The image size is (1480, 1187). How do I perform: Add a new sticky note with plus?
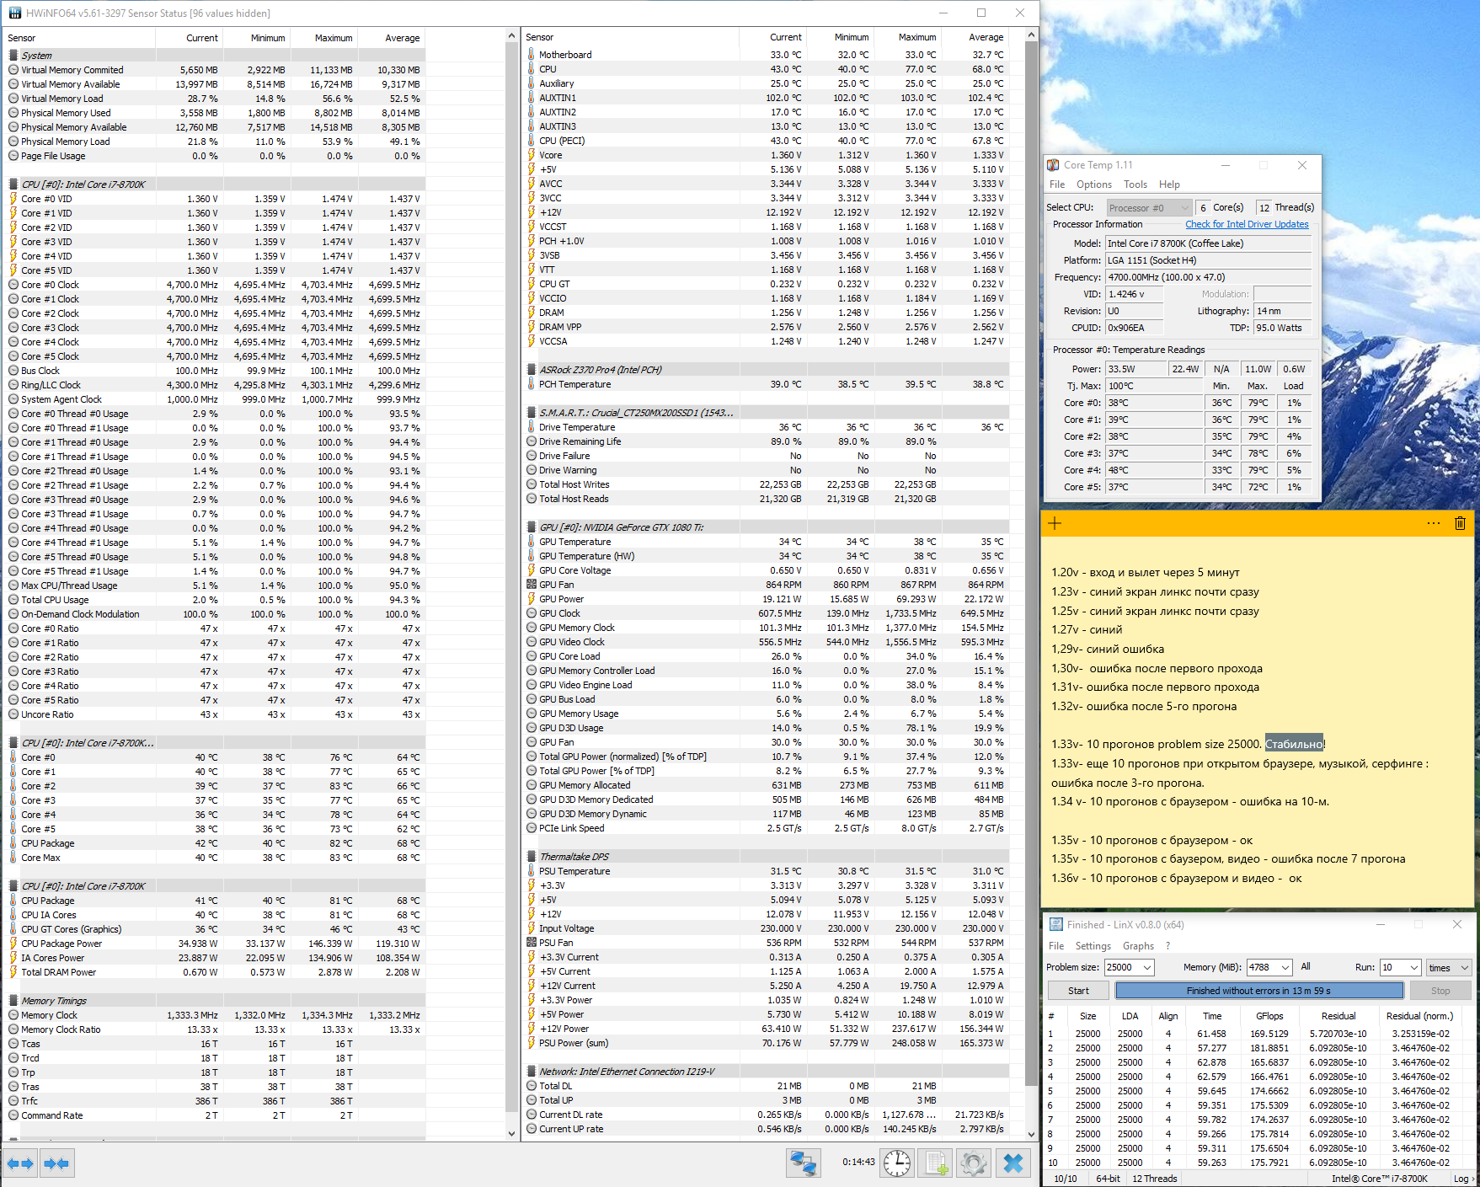pos(1055,523)
